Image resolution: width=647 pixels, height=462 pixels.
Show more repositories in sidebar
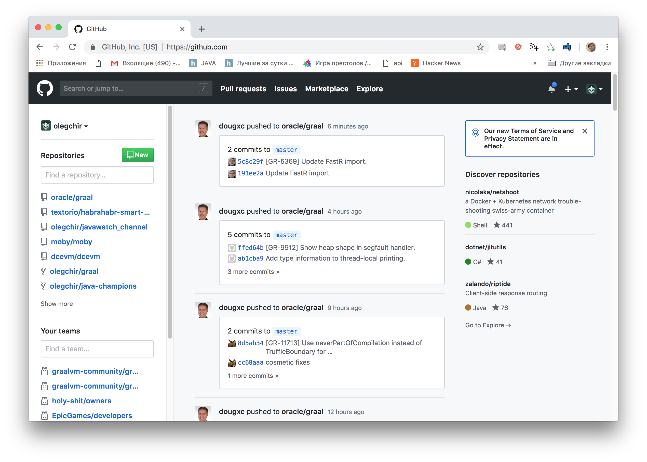57,304
